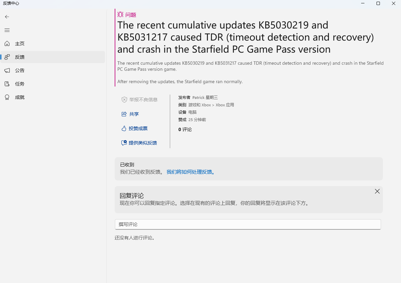Click the 已收到 status heading
This screenshot has height=283, width=401.
coord(127,165)
